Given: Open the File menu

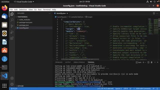Looking at the screenshot, I should tap(11, 9).
